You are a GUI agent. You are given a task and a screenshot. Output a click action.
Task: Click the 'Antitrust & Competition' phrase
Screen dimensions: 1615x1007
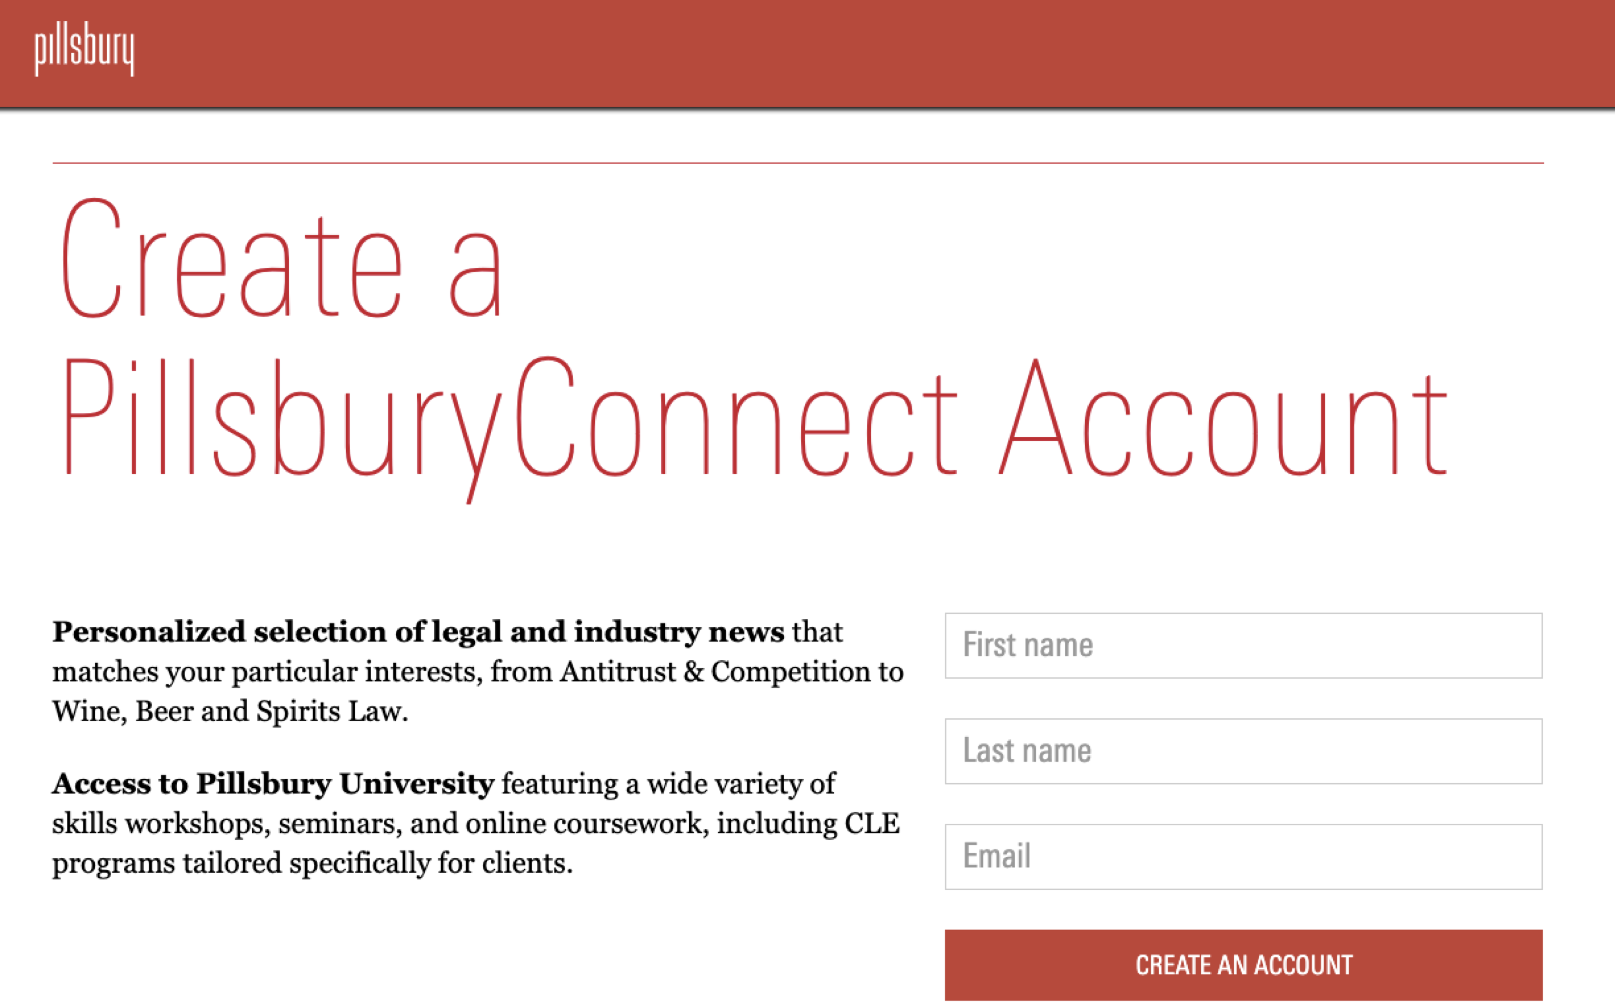coord(715,671)
